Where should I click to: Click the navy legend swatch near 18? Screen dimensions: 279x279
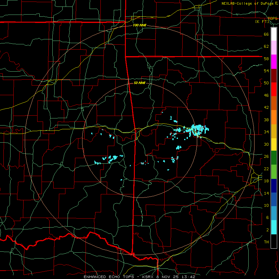coord(274,186)
